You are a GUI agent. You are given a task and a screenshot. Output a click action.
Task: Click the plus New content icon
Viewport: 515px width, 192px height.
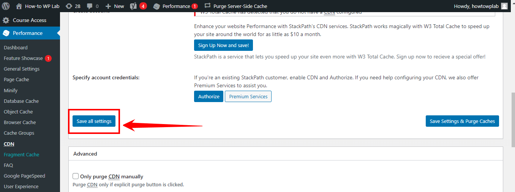[x=108, y=6]
